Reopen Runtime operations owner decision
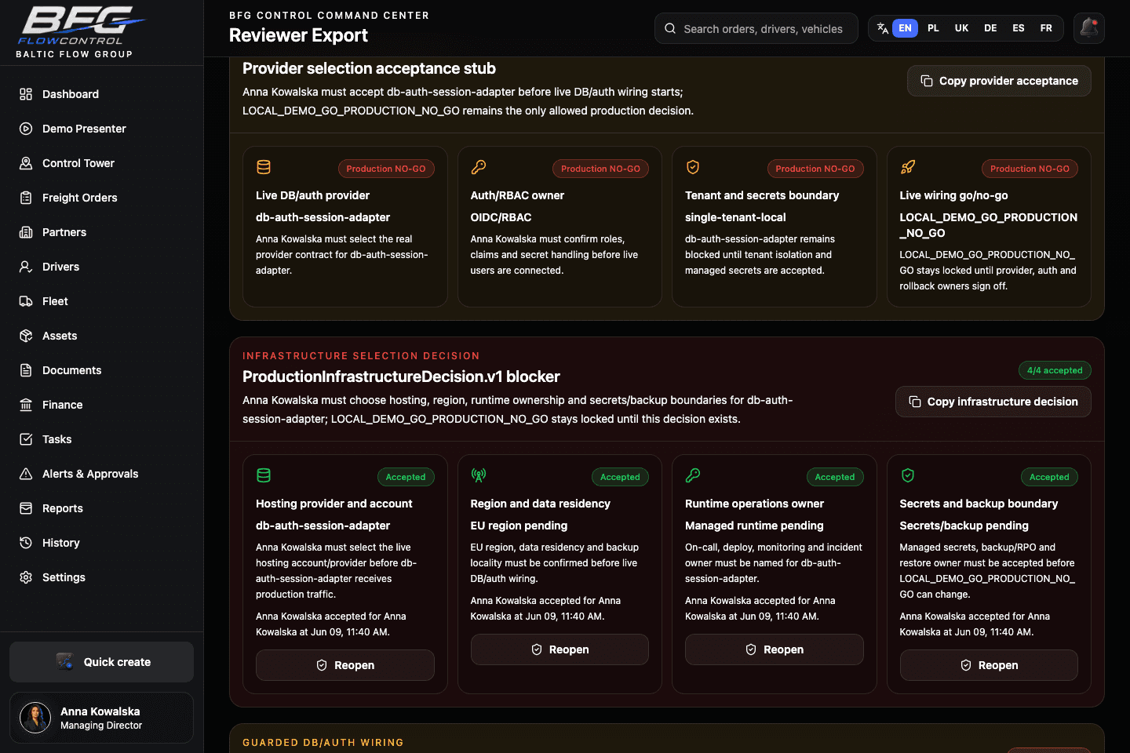This screenshot has width=1130, height=753. (x=775, y=649)
